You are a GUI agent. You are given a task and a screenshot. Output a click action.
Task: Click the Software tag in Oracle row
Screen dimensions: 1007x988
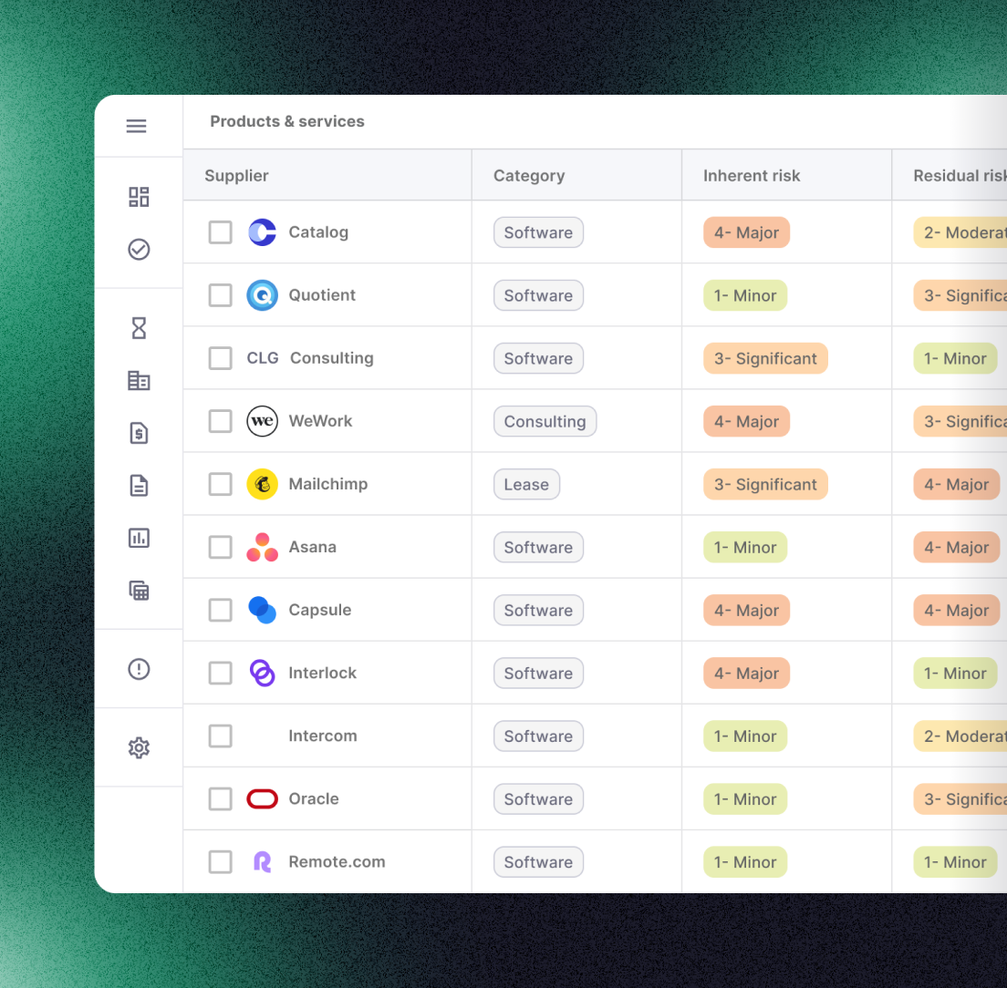click(x=538, y=798)
